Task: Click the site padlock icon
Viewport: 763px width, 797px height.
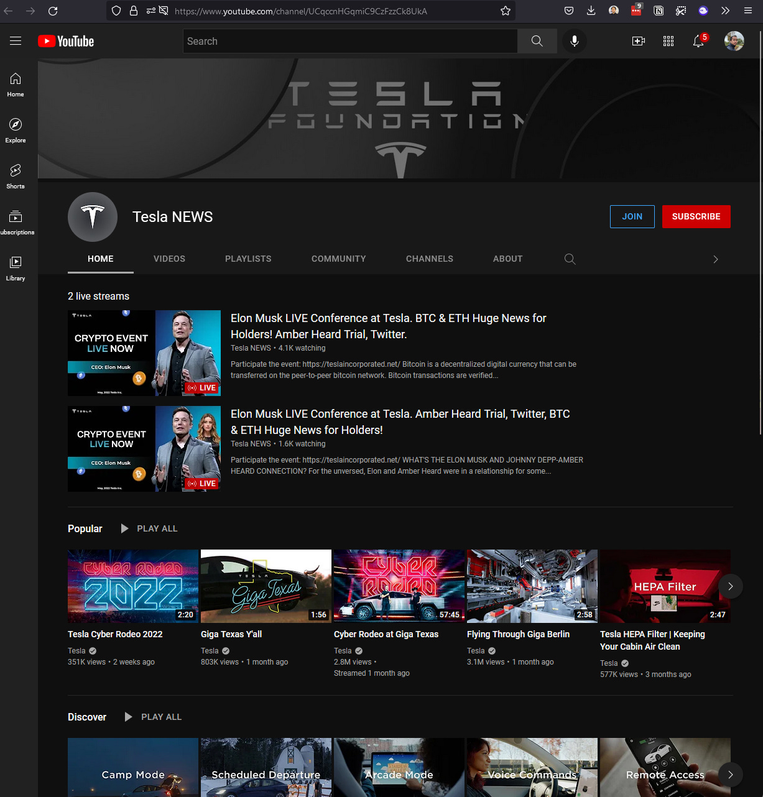Action: 133,11
